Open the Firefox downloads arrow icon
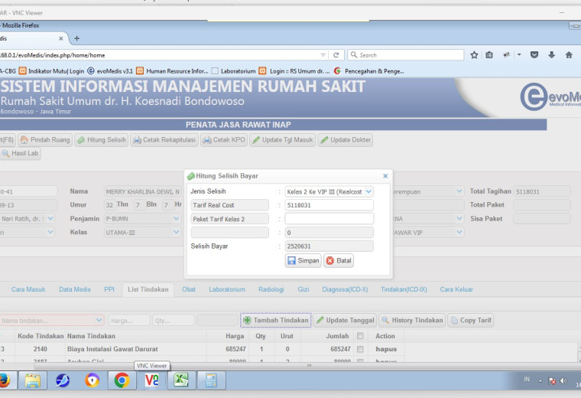This screenshot has width=581, height=398. point(551,55)
